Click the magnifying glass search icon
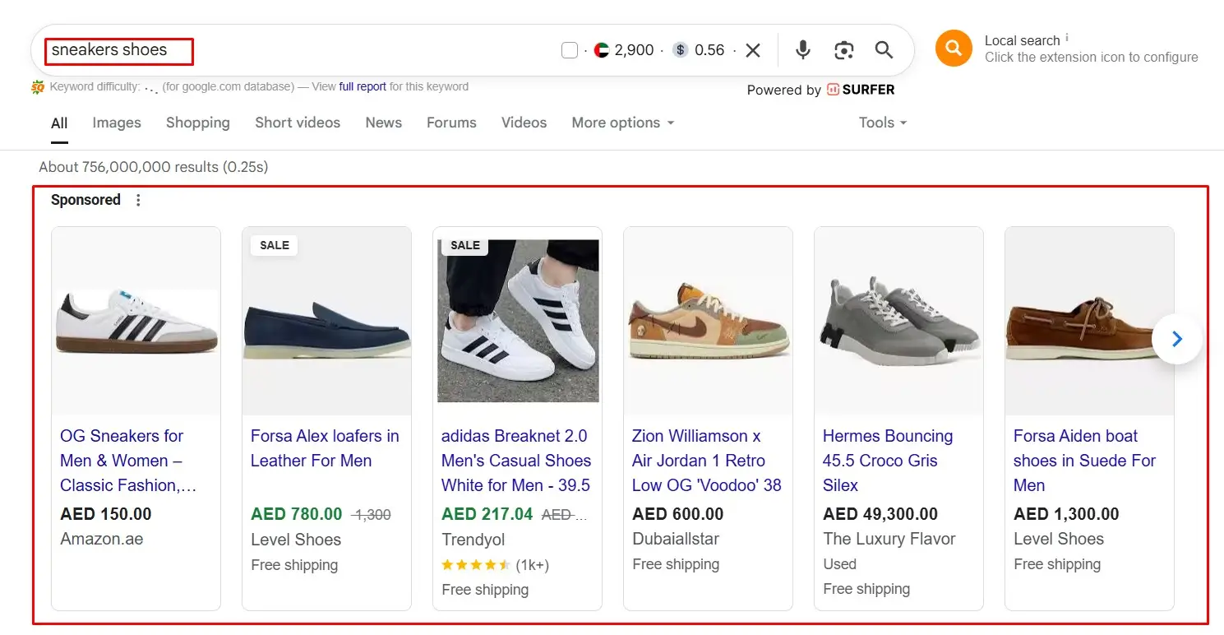The height and width of the screenshot is (635, 1224). (x=884, y=50)
